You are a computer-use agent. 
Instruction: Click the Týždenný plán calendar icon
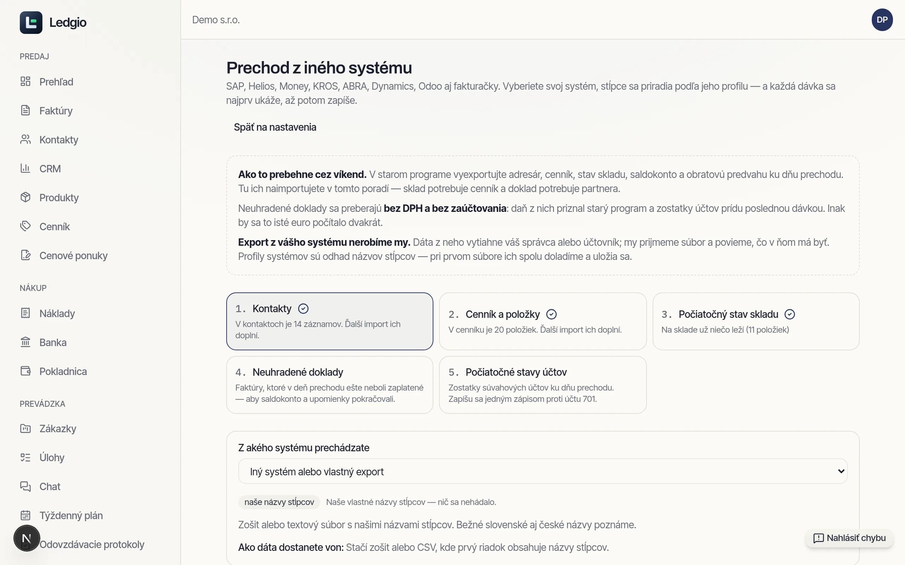pyautogui.click(x=25, y=515)
